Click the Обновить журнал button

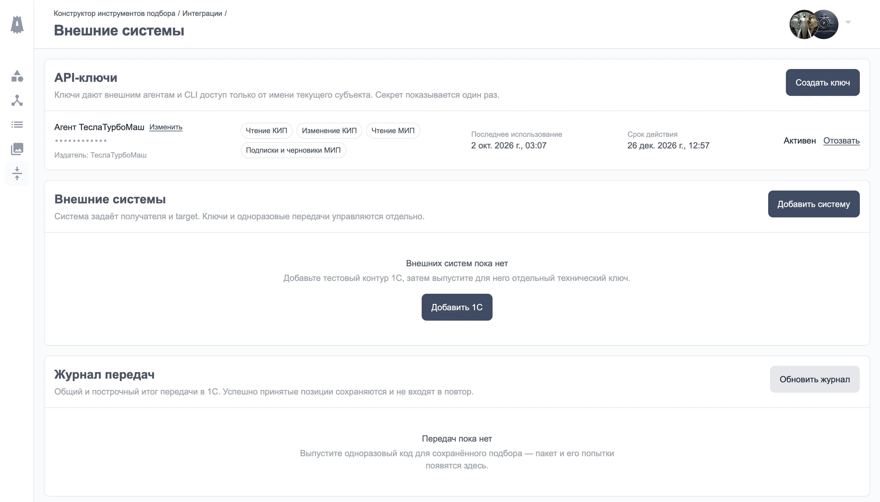(x=814, y=379)
